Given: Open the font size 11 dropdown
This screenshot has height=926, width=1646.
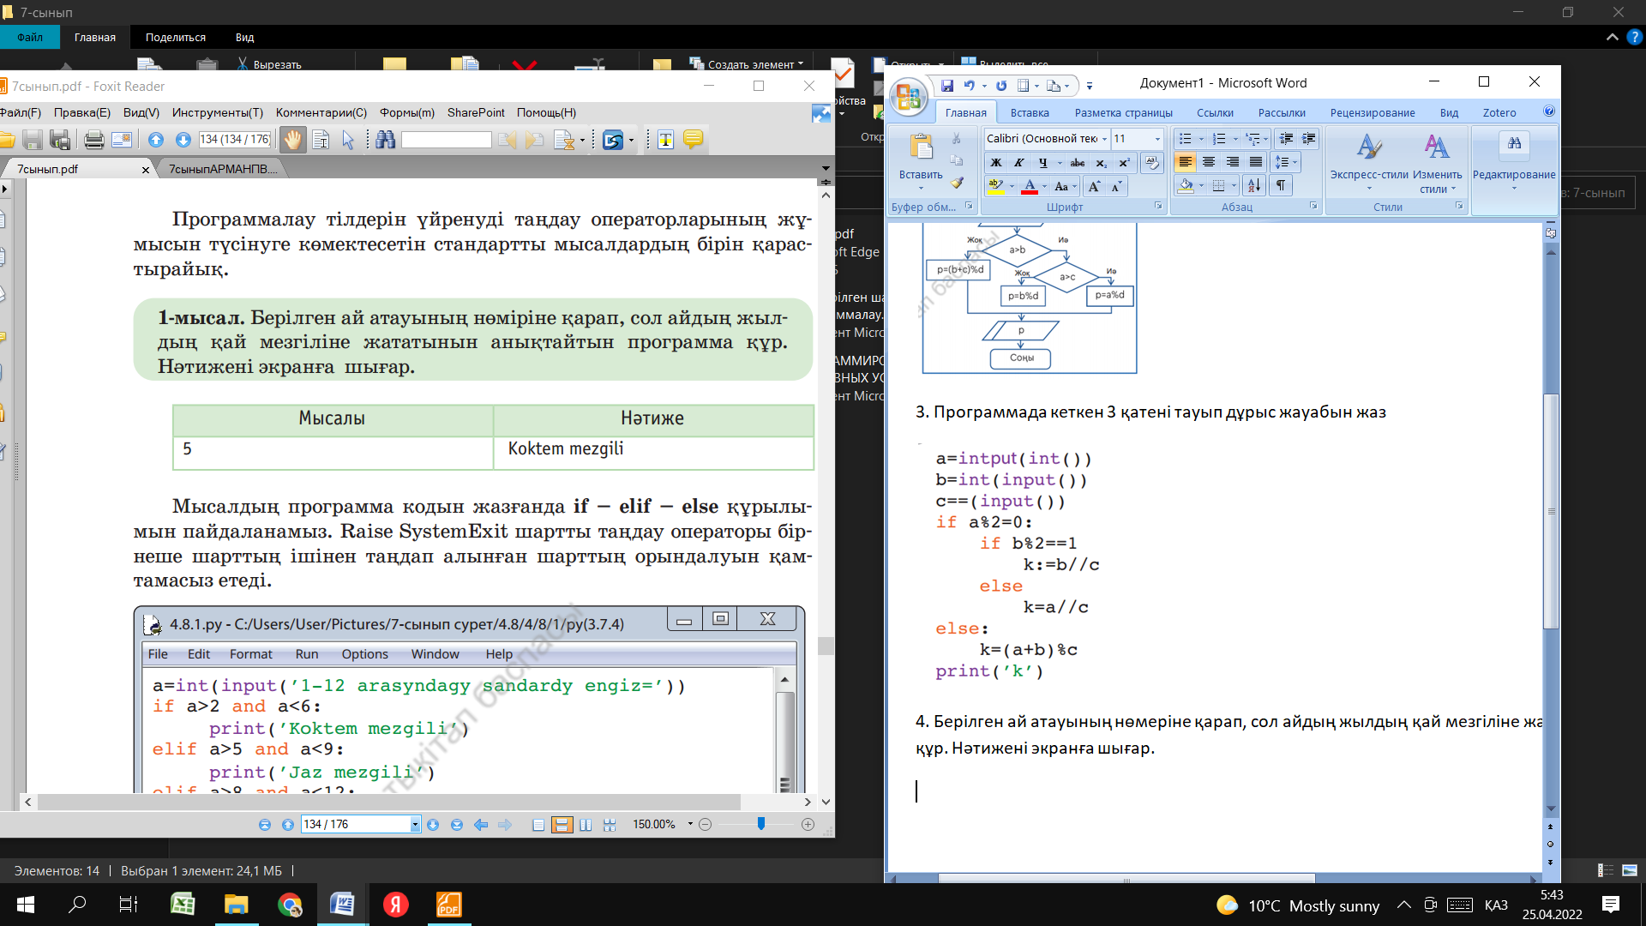Looking at the screenshot, I should click(x=1156, y=139).
